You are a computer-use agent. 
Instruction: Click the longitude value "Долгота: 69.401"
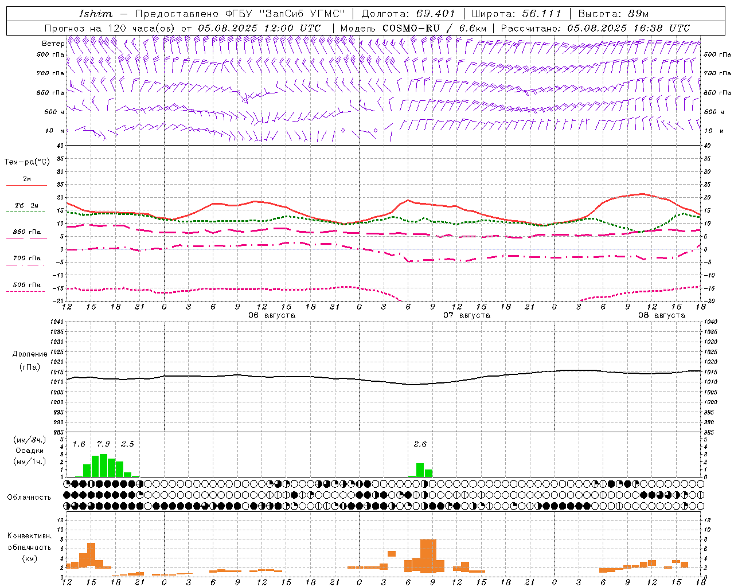[408, 14]
